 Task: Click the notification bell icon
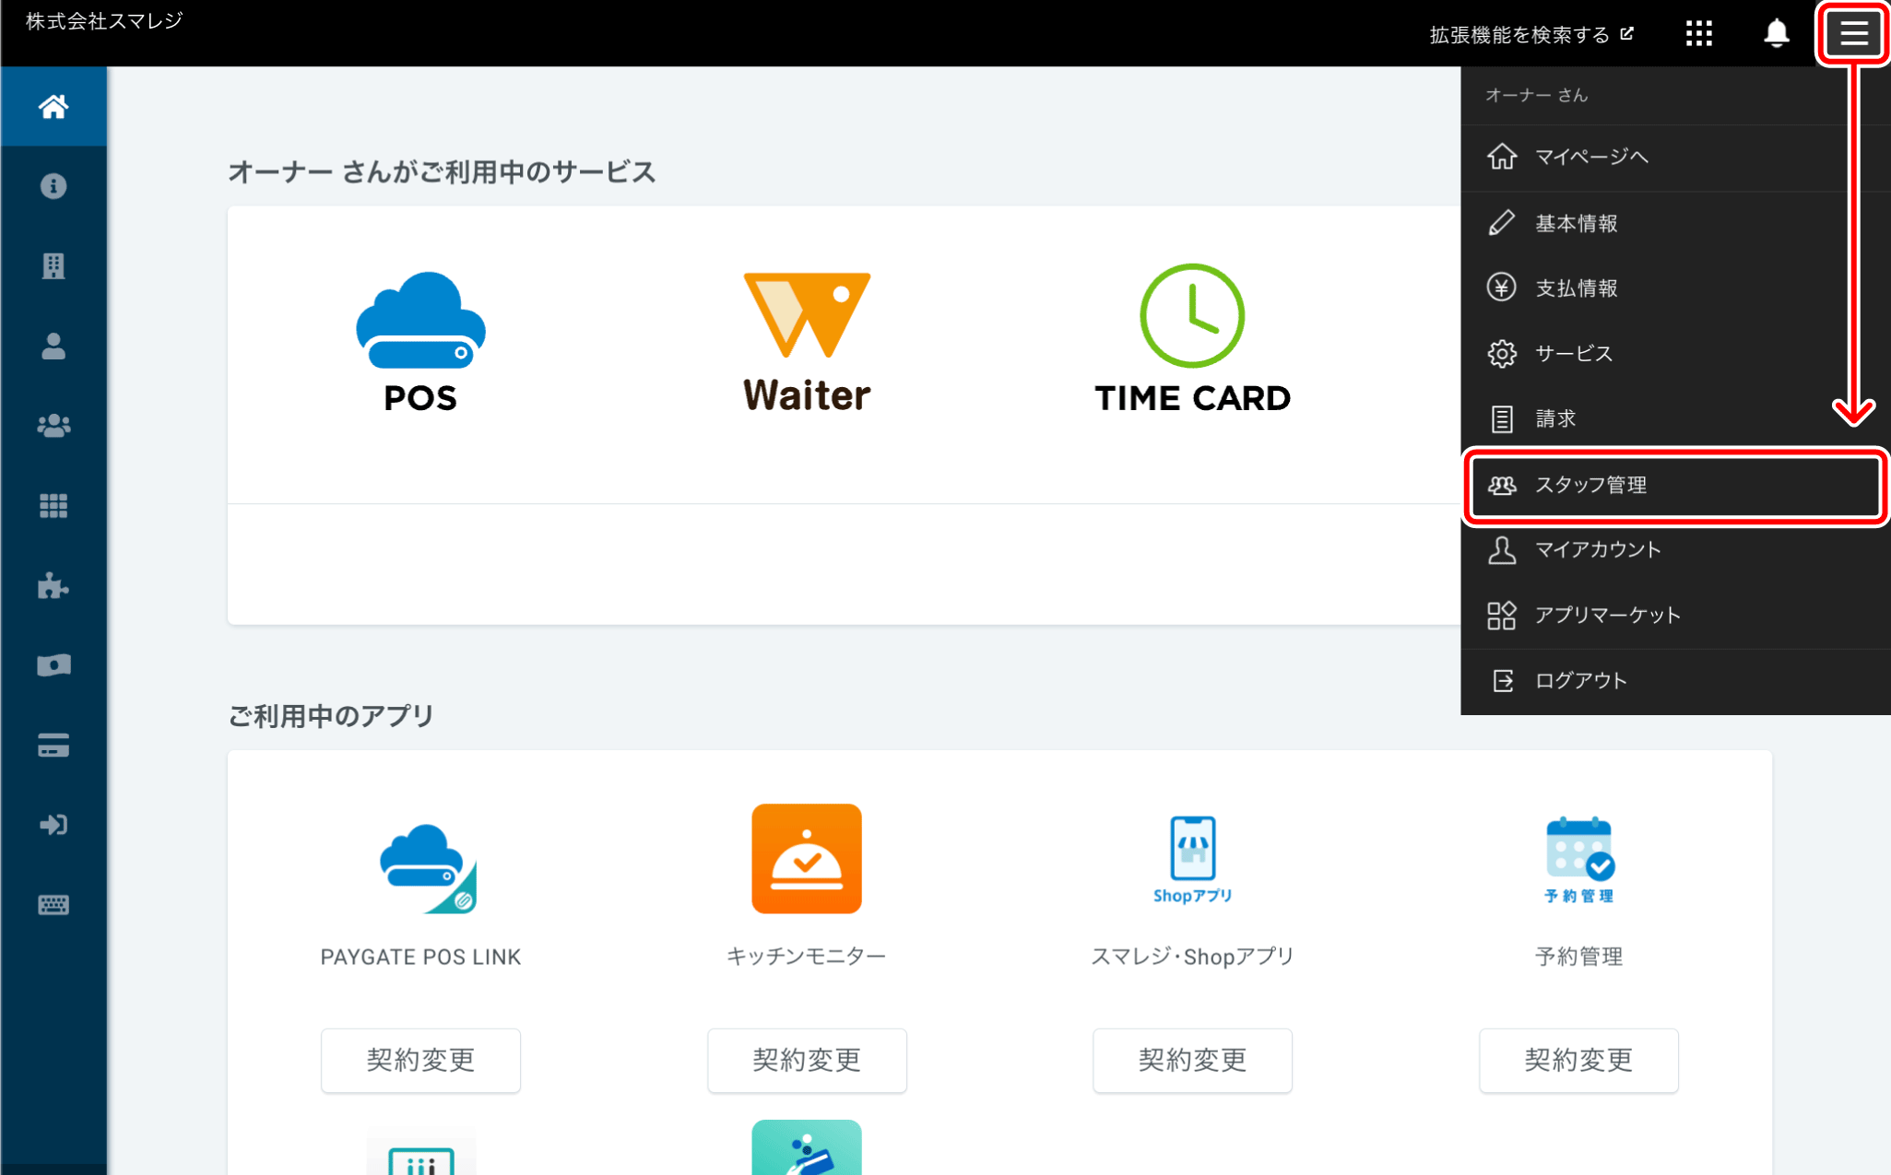click(x=1776, y=34)
